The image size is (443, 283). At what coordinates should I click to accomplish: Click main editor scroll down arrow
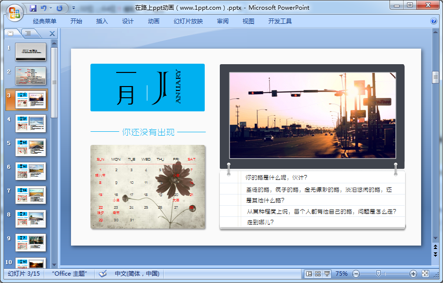(x=435, y=238)
